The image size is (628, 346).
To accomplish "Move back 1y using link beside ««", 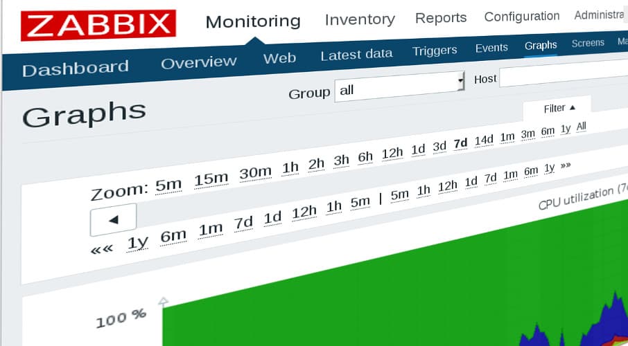I will pyautogui.click(x=137, y=243).
